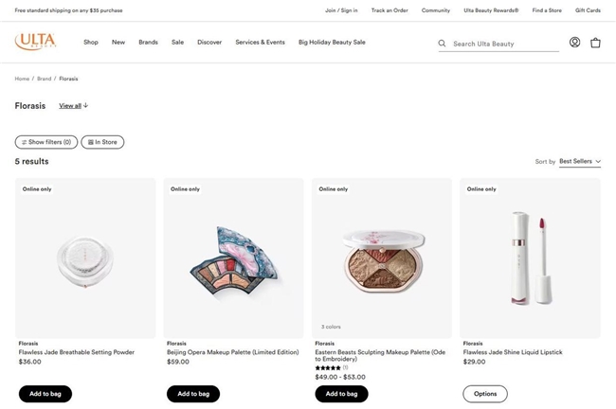Open the Track an Order link

point(390,10)
